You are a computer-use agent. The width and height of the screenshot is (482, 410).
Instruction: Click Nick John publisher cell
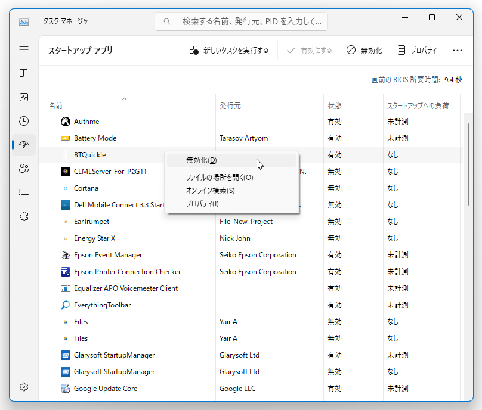[235, 238]
